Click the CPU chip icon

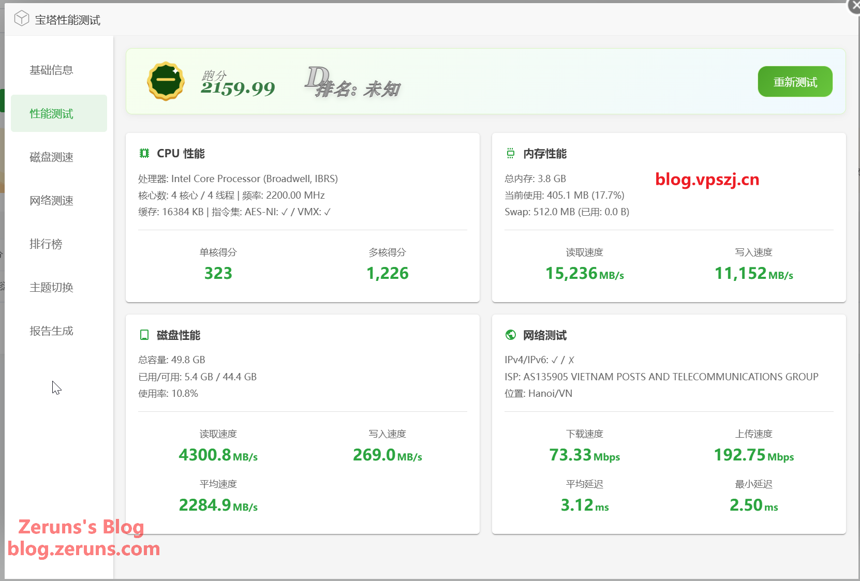point(144,153)
